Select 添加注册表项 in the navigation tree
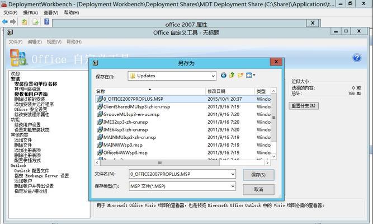This screenshot has height=224, width=373. [x=27, y=150]
